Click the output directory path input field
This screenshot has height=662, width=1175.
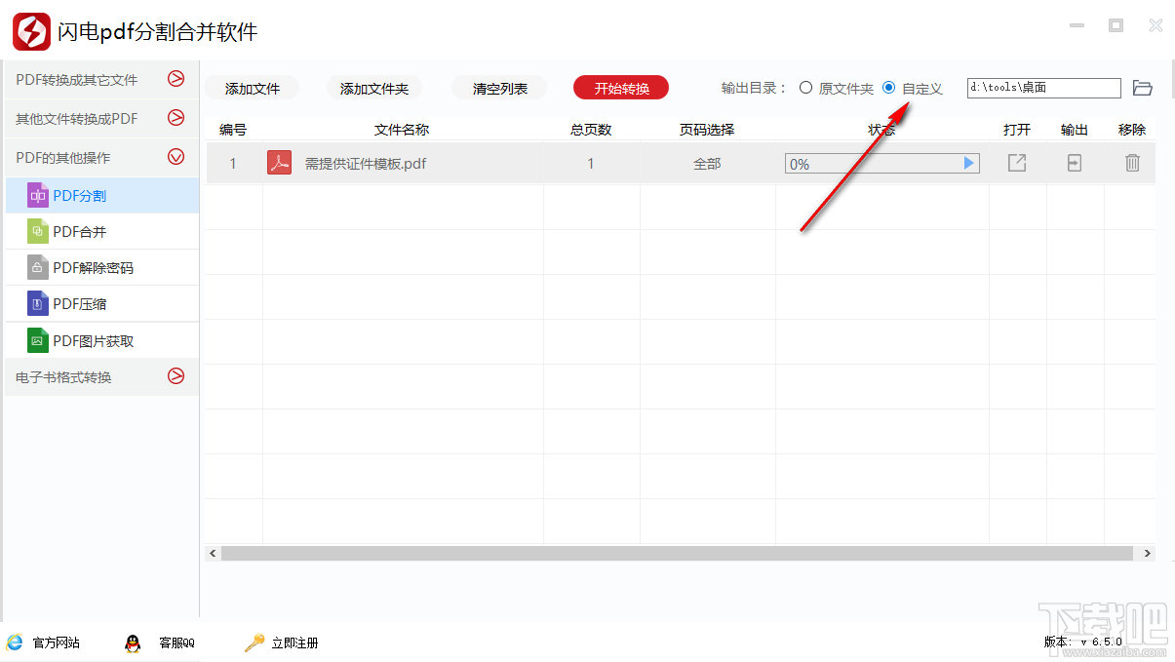[x=1043, y=87]
